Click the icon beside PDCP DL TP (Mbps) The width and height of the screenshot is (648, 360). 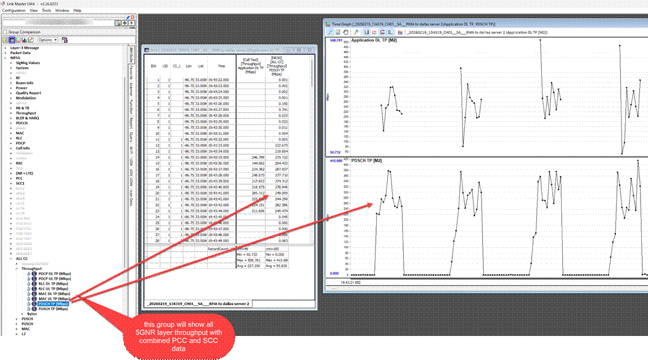(33, 273)
